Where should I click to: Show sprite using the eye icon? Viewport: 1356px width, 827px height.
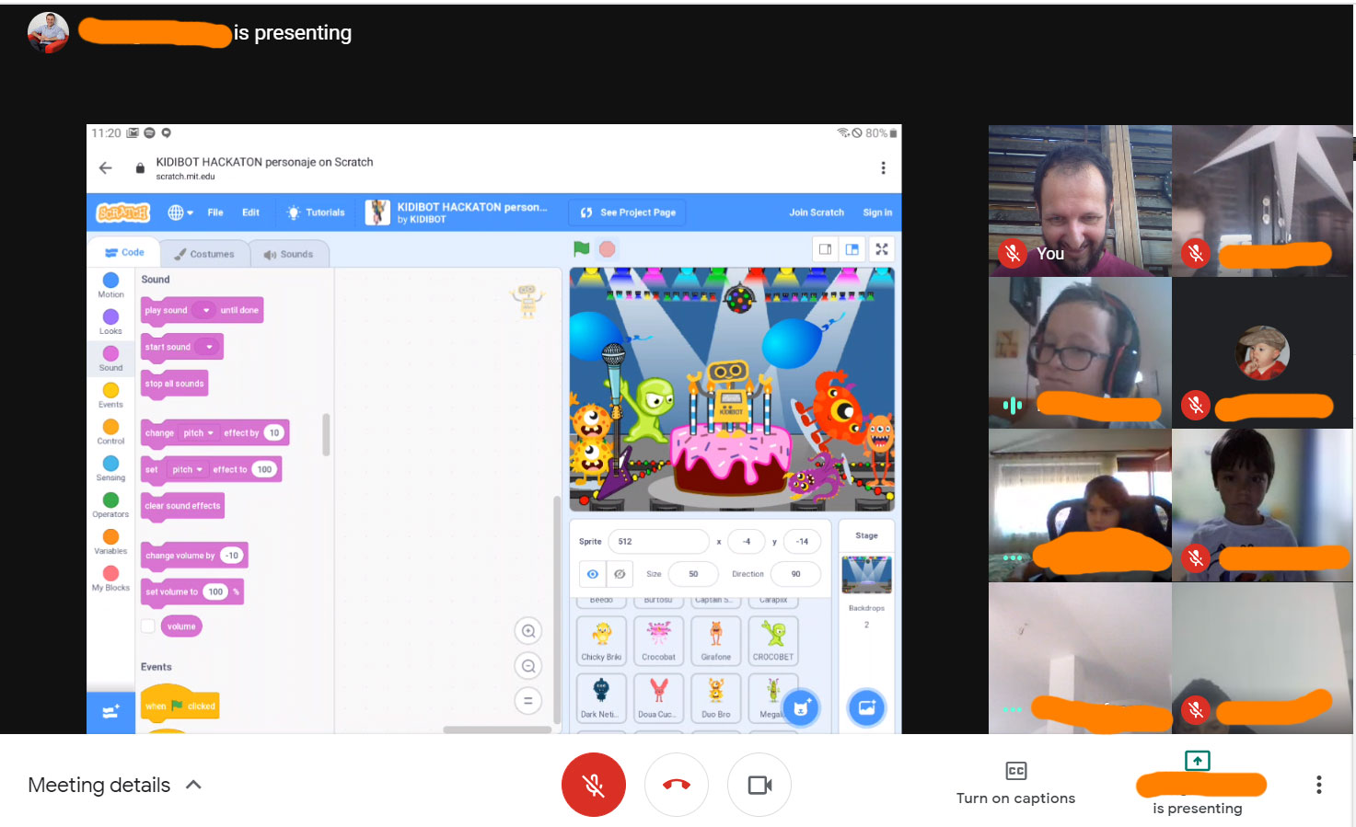[593, 574]
